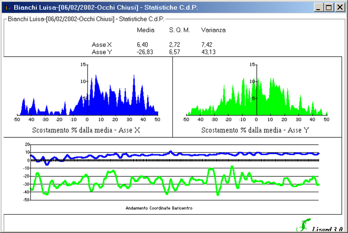Click the Lizard 3.0 logo
Image resolution: width=348 pixels, height=233 pixels.
(315, 226)
